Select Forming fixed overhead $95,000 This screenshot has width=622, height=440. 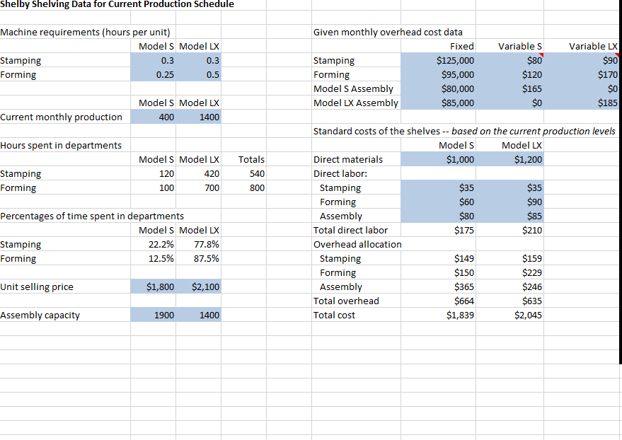438,74
